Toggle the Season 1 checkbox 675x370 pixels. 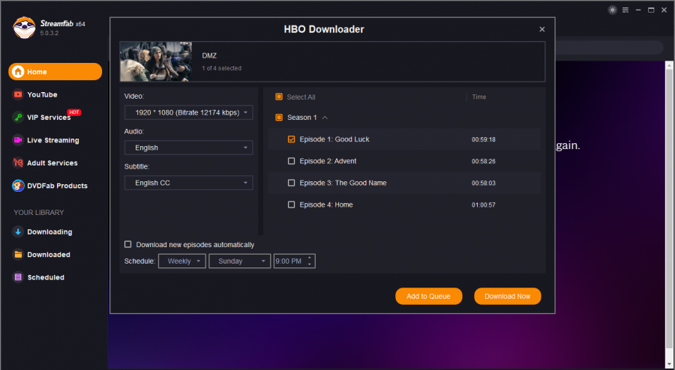click(279, 118)
